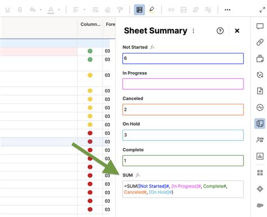Click the Fore column header
The image size is (267, 217).
(x=110, y=24)
